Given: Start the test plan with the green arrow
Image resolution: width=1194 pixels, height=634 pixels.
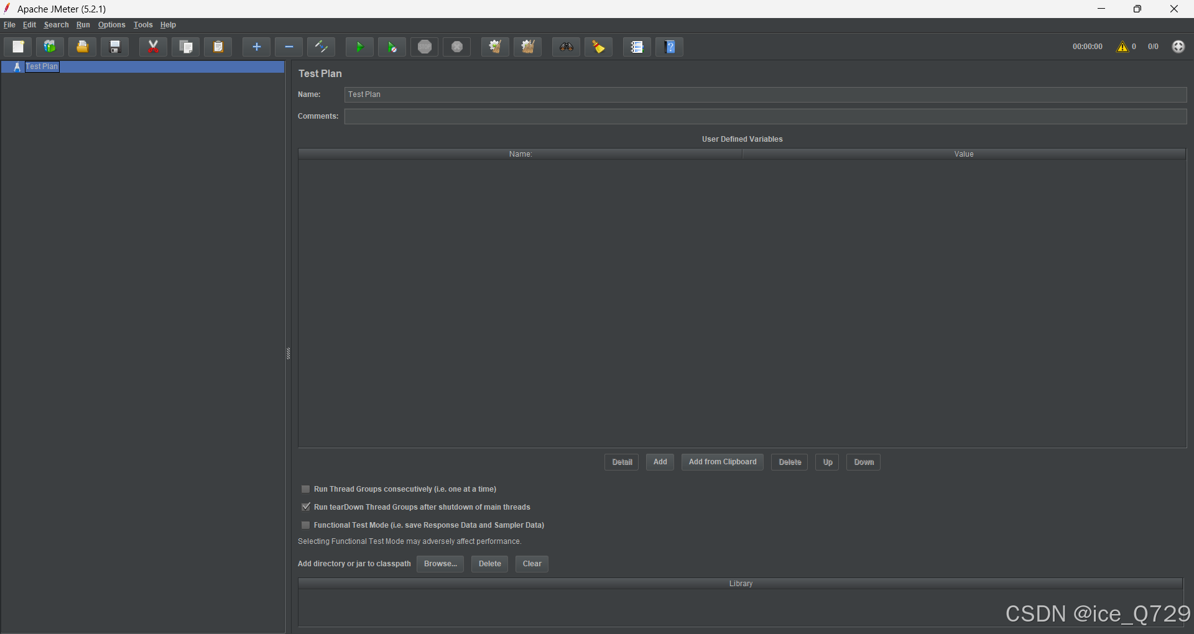Looking at the screenshot, I should [359, 47].
